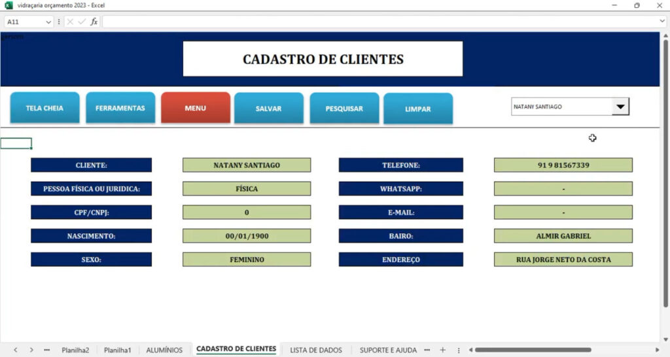670x357 pixels.
Task: Click the PESQUISAR button
Action: (344, 109)
